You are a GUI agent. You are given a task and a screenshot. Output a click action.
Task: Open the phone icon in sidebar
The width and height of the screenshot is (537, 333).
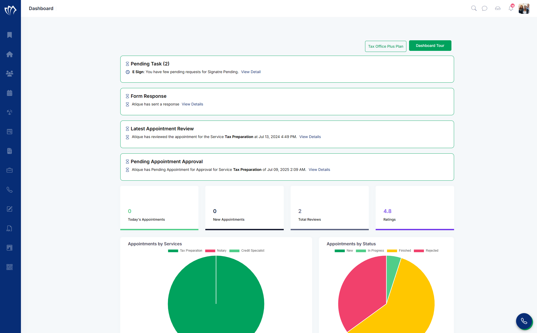pyautogui.click(x=10, y=190)
